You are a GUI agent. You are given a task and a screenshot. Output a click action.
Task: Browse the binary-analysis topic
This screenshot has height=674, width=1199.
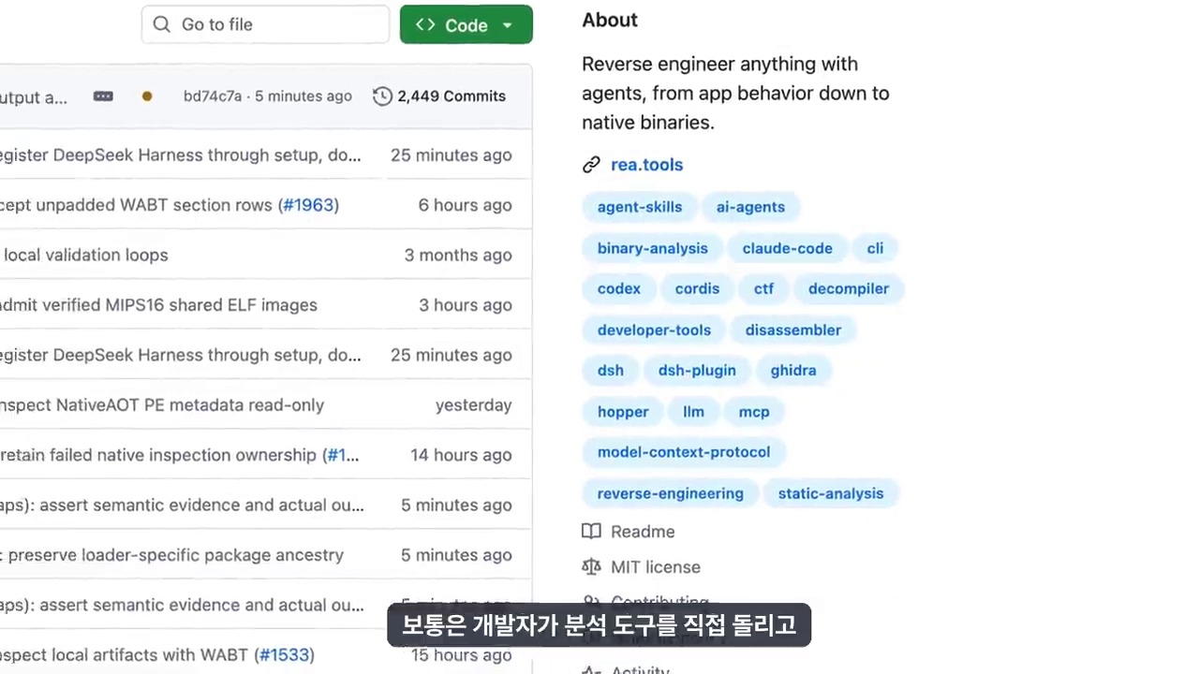point(653,248)
